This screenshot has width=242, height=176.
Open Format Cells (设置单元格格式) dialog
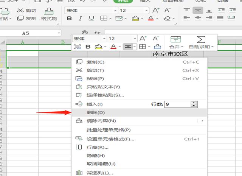[140, 139]
